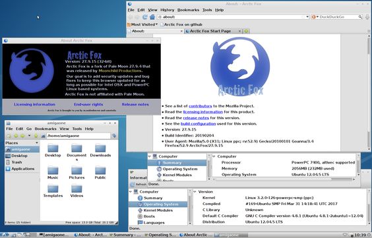Open the Bookmarks menu in Arctic Fox
The image size is (372, 238).
(189, 10)
